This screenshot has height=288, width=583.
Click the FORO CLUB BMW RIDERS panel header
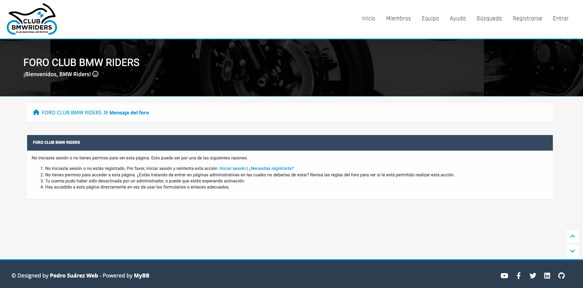coord(290,143)
